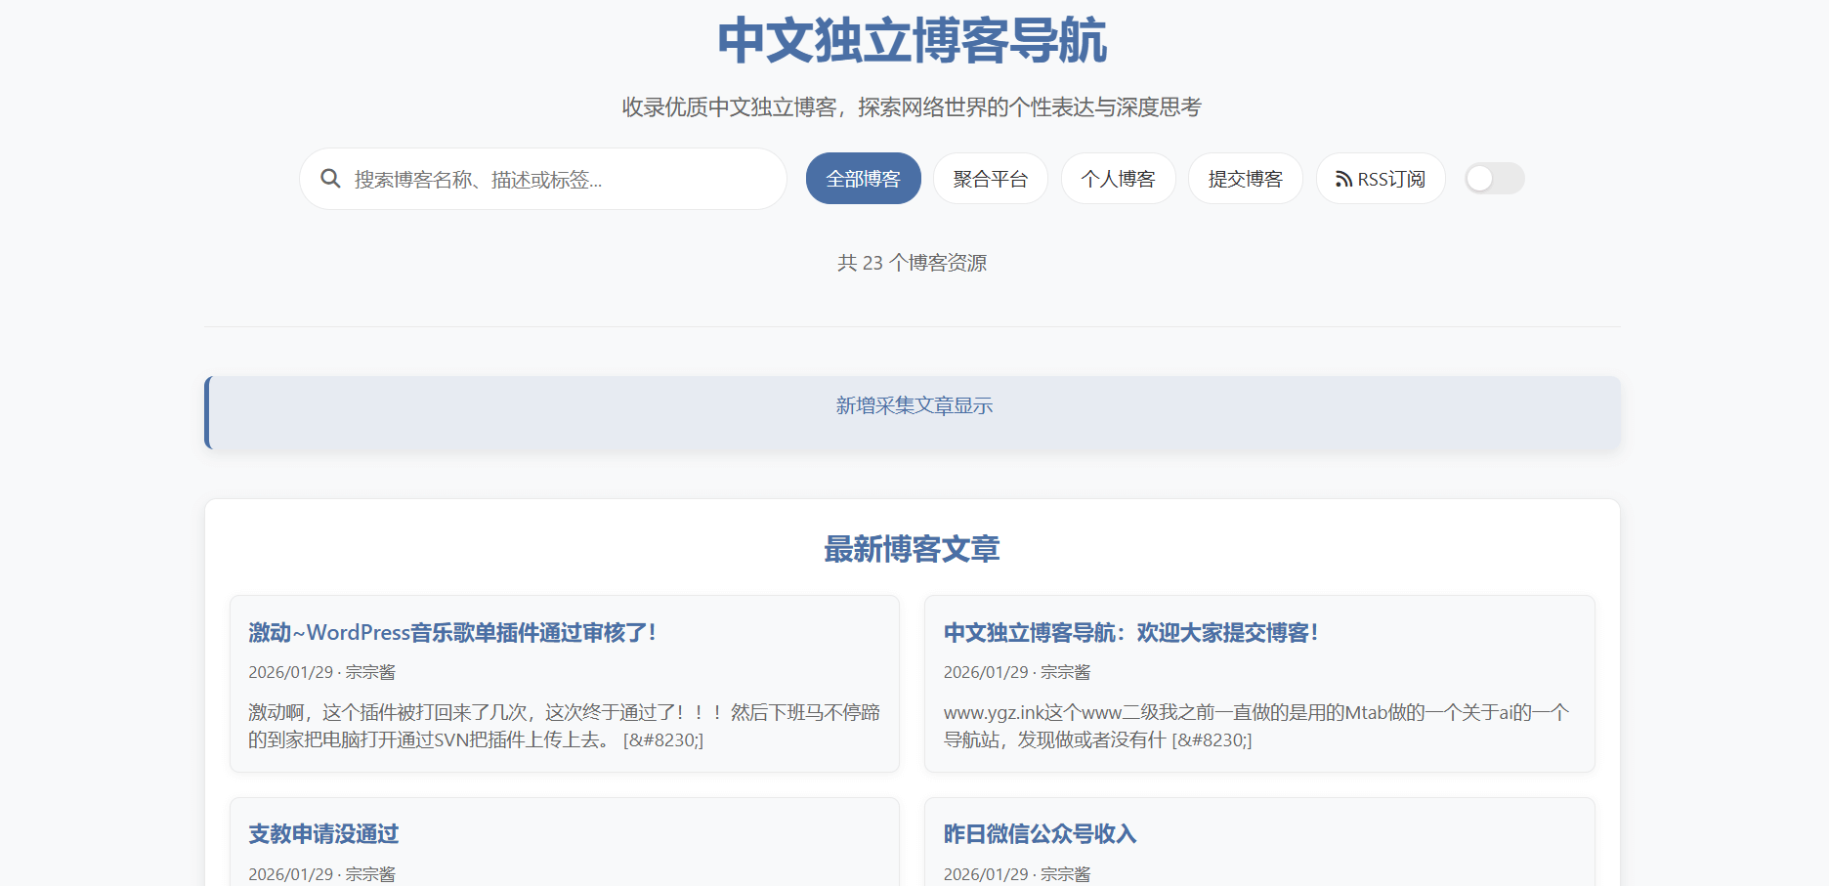
Task: Toggle the theme switch next to RSS订阅
Action: (x=1494, y=179)
